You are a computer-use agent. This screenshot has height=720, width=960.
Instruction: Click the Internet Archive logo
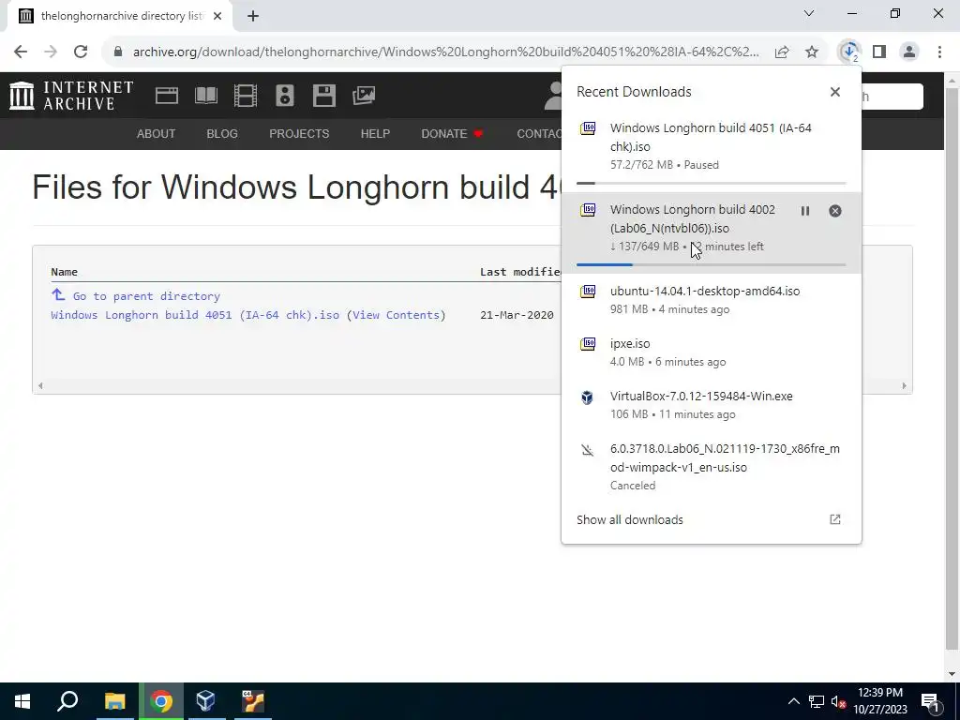71,96
